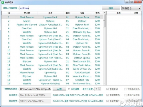Maximize the 音乐间谍 window

tap(132, 2)
